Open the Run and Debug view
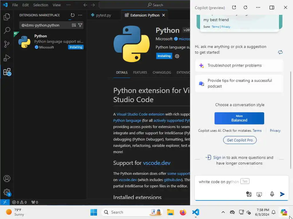This screenshot has height=219, width=293. tap(7, 58)
